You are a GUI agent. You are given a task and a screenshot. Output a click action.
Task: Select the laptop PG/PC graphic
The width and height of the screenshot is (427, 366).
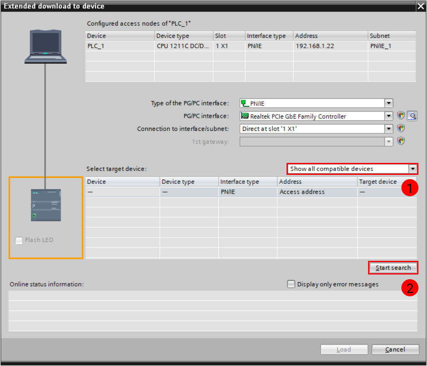(46, 46)
